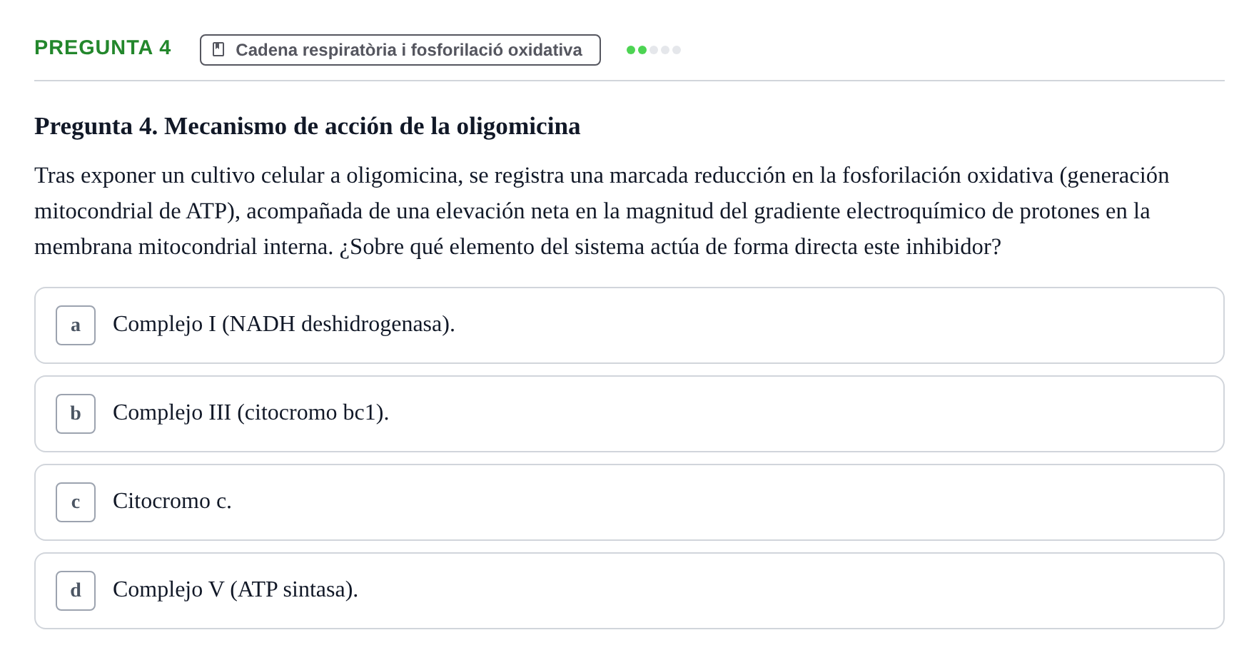The image size is (1259, 665).
Task: Select the letter 'b' answer badge
Action: (76, 414)
